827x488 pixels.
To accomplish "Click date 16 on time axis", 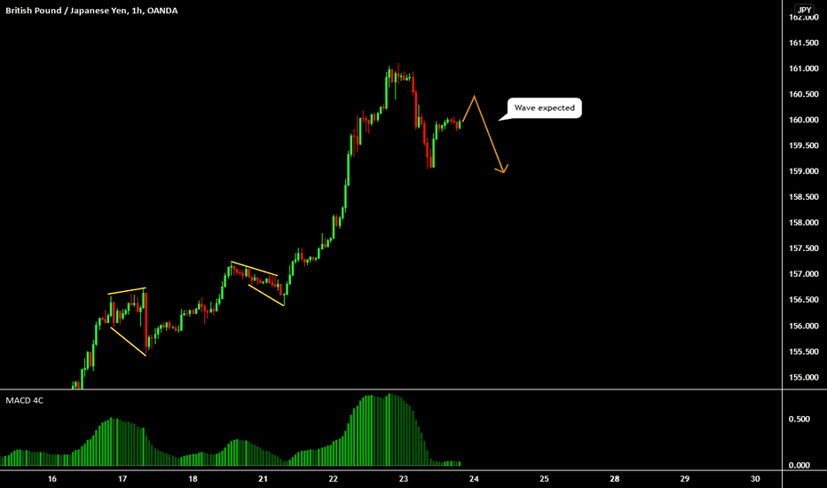I will pyautogui.click(x=51, y=479).
